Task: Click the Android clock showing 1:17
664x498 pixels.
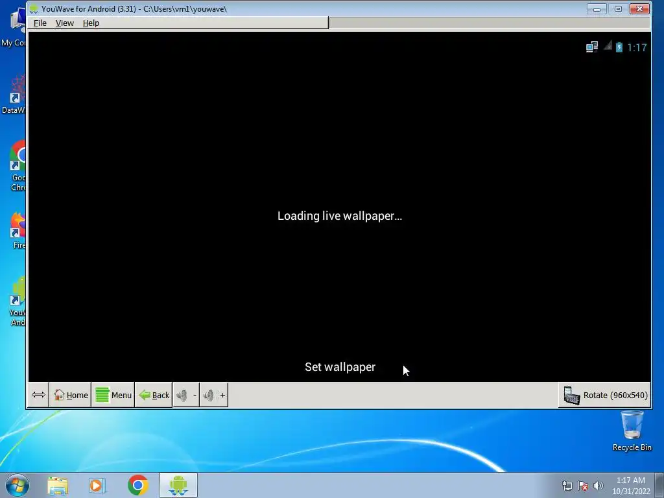Action: point(637,47)
